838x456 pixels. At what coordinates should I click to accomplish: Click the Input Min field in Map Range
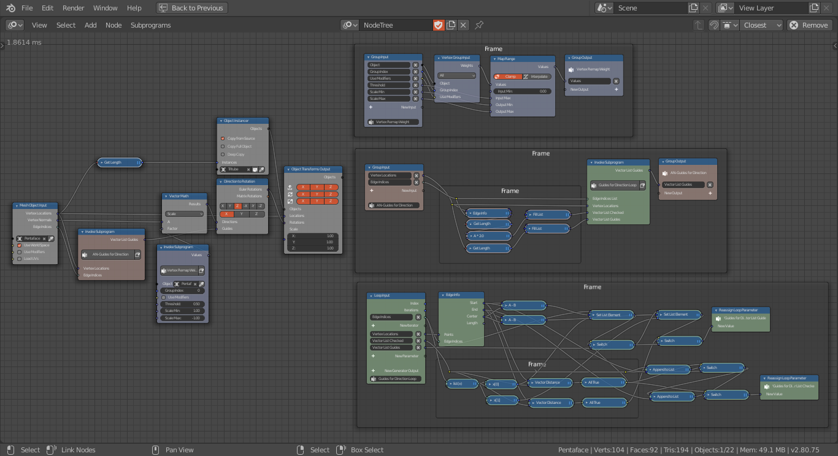tap(521, 91)
